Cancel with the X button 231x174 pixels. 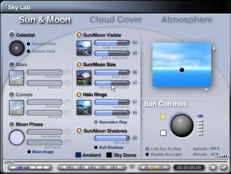213,167
